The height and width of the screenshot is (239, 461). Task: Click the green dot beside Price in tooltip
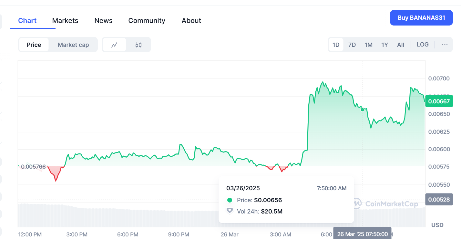click(x=230, y=200)
